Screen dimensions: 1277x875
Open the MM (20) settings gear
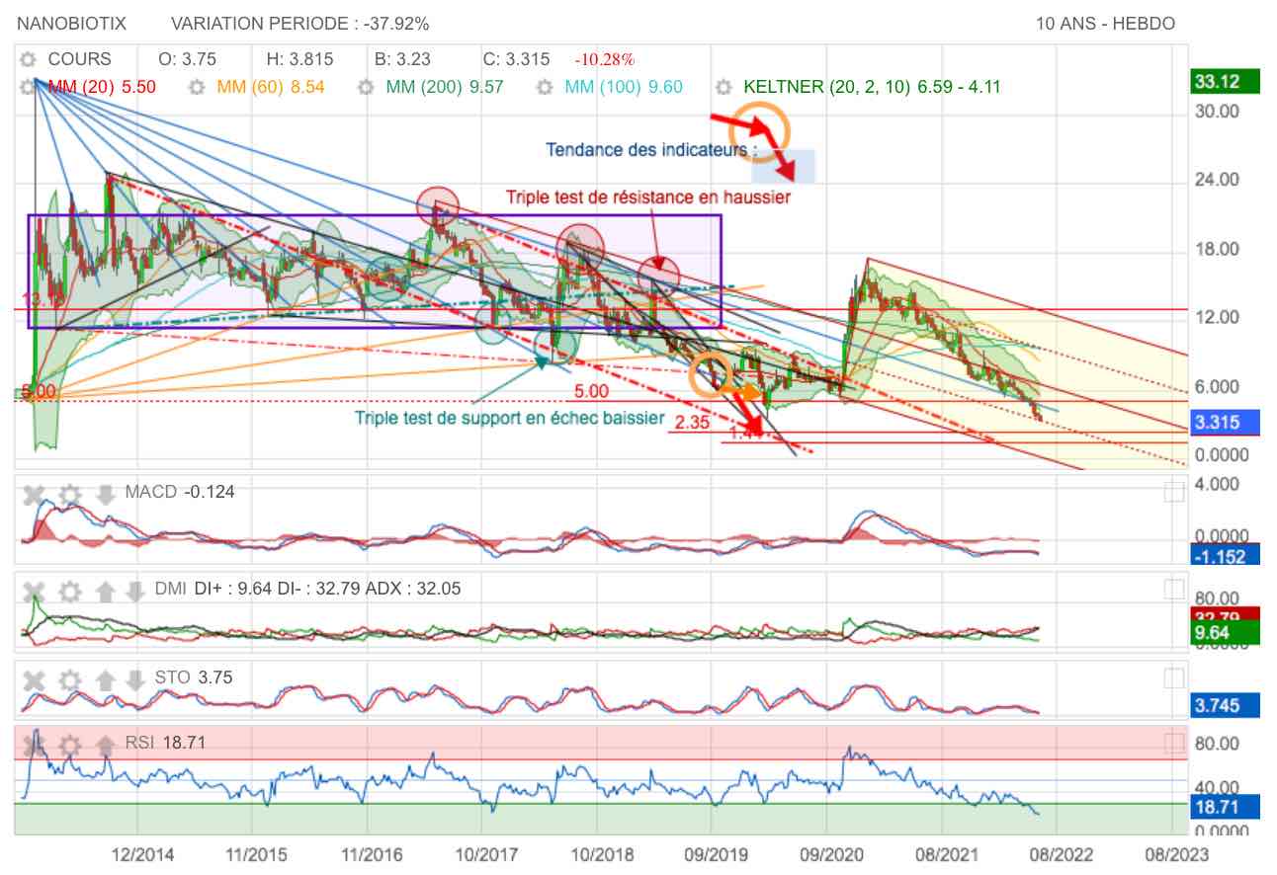30,87
